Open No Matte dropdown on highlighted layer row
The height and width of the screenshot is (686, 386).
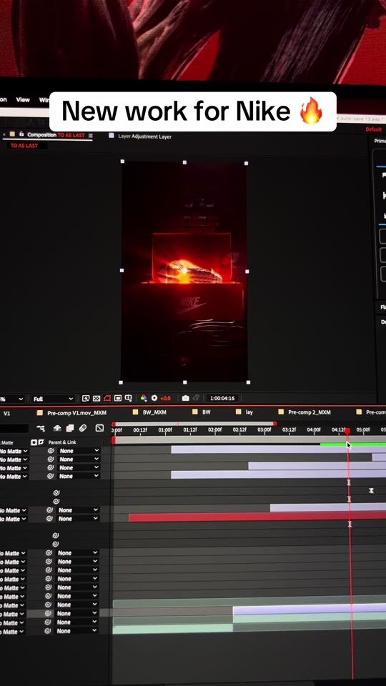point(12,615)
